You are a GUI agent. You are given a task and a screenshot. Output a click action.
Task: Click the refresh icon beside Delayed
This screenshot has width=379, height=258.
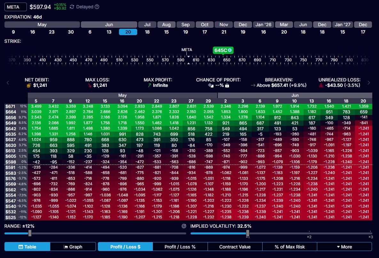[72, 7]
